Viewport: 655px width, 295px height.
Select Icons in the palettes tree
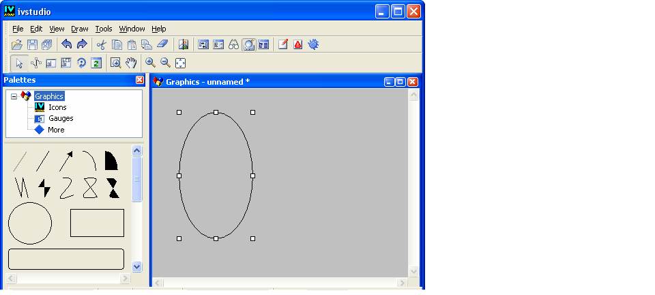click(x=57, y=107)
